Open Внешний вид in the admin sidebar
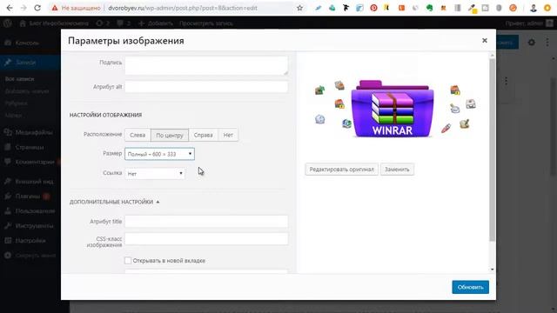 click(34, 182)
